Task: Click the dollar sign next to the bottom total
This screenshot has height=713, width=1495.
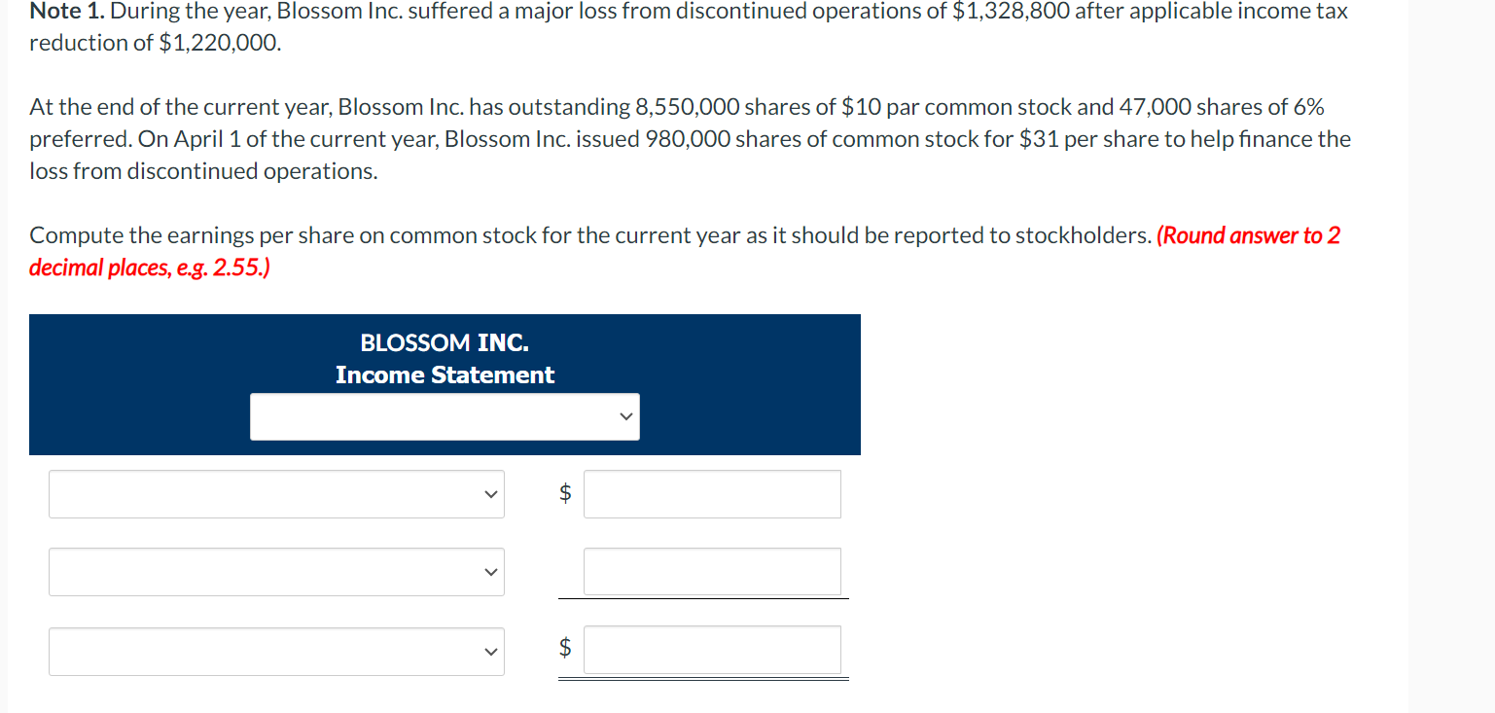Action: tap(564, 649)
